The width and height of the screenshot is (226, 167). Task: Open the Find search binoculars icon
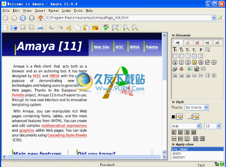pyautogui.click(x=115, y=27)
